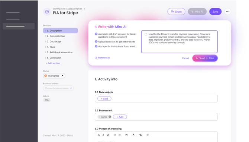Click the breadcrumb chevron after Compliance Assessments
Viewport: 249px width, 142px height.
[x=84, y=9]
